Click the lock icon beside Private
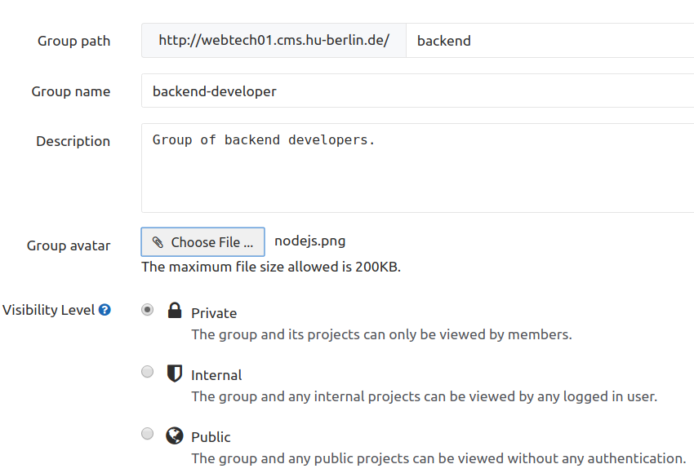Viewport: 694px width, 473px height. click(x=174, y=311)
